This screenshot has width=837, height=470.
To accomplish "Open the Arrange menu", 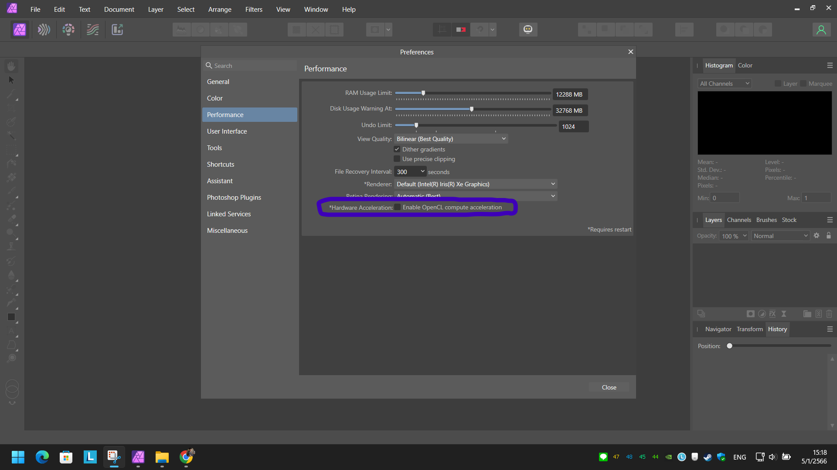I will click(x=220, y=9).
